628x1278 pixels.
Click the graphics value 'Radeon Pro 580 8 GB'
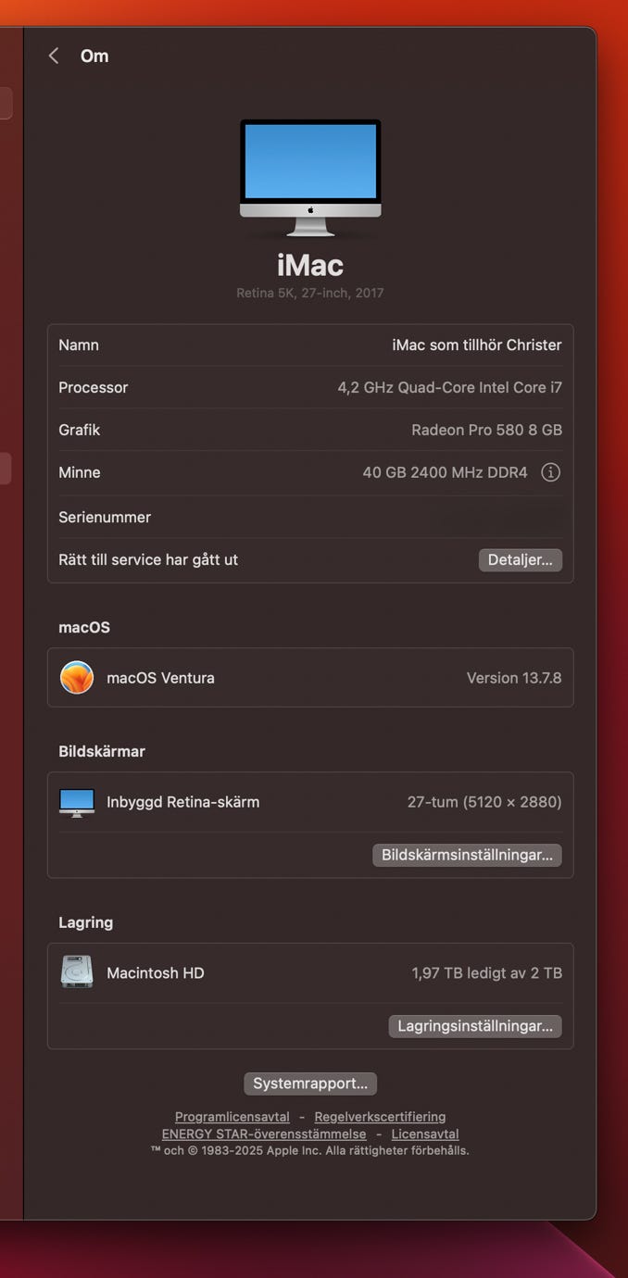click(487, 430)
